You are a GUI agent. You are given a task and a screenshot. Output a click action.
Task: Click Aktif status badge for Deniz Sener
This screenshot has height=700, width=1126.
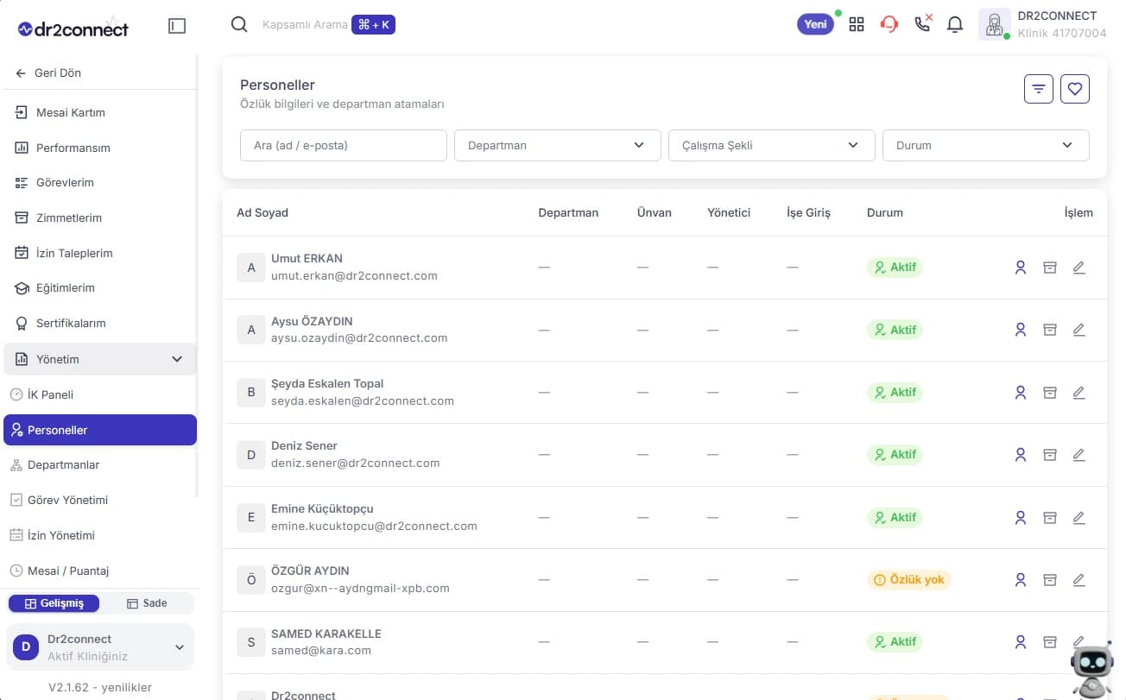(895, 454)
